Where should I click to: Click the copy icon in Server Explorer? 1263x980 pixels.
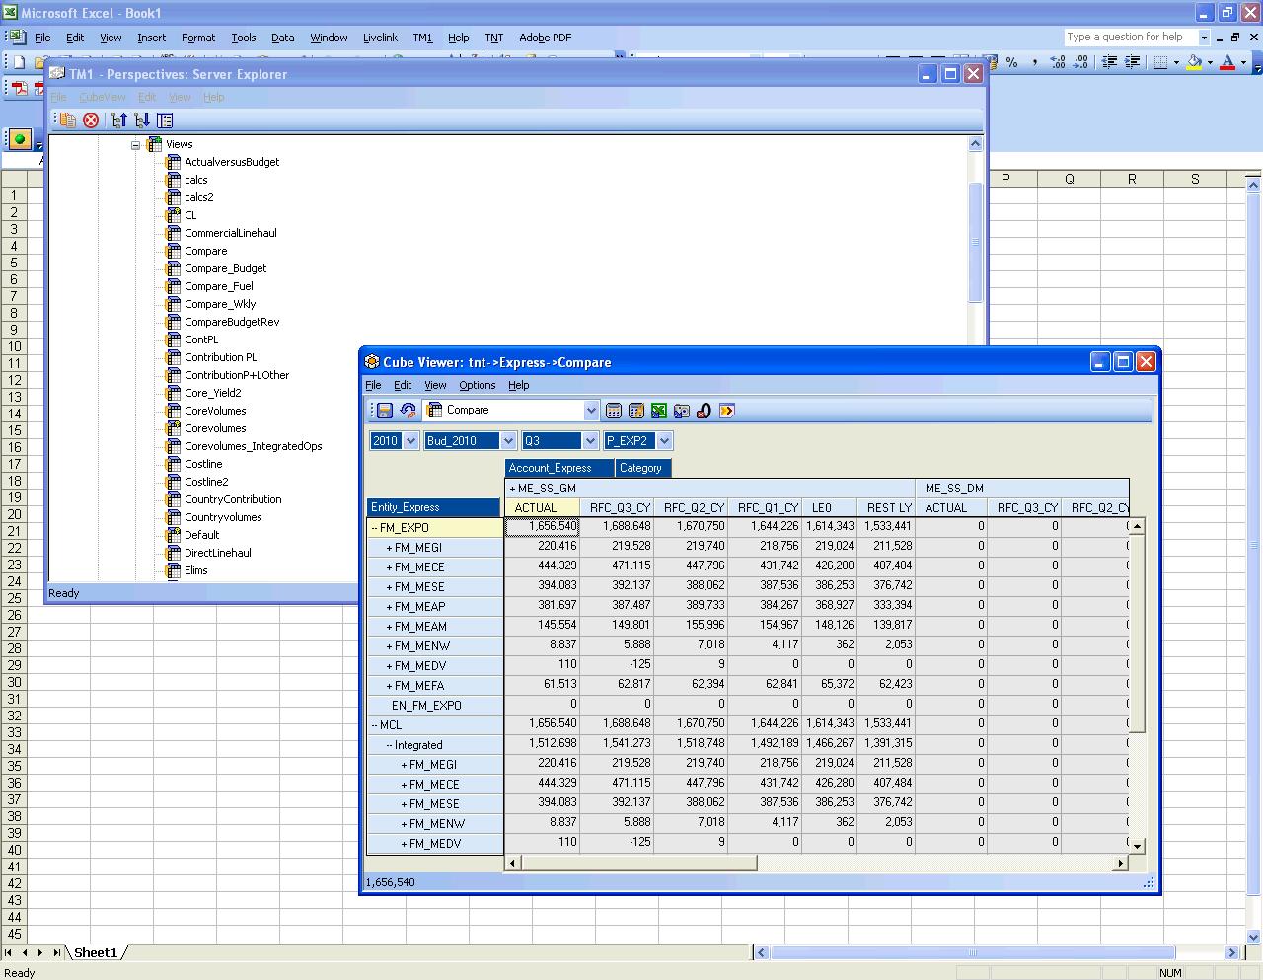(68, 120)
